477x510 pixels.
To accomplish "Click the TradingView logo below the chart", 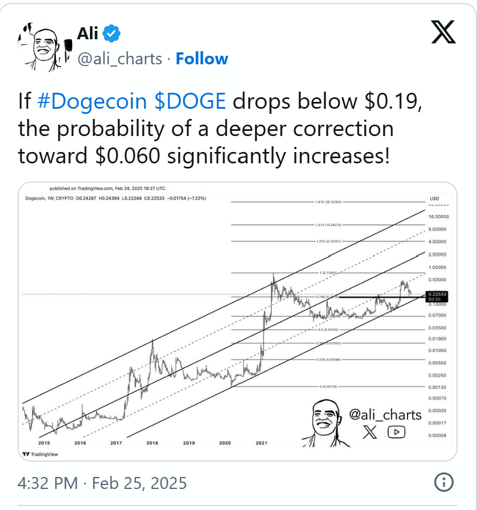I will (40, 454).
